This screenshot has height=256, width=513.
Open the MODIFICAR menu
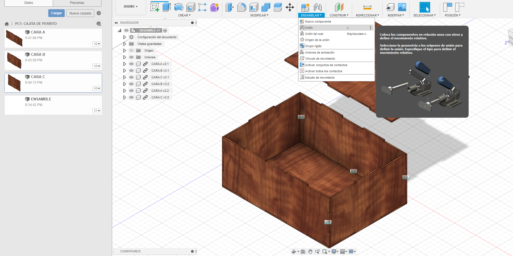[259, 15]
